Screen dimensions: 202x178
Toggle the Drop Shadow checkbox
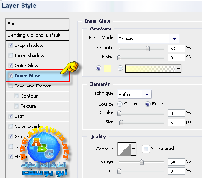pyautogui.click(x=11, y=46)
